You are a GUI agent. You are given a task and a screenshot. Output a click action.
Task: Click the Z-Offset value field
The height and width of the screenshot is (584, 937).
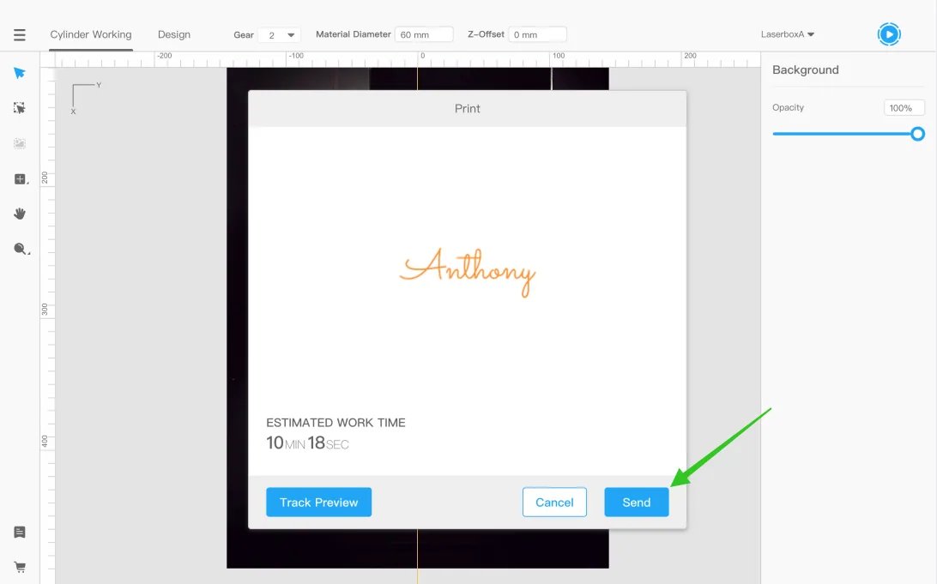[x=537, y=34]
